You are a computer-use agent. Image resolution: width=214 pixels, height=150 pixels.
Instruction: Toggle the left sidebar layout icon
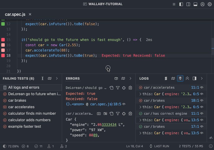[181, 4]
